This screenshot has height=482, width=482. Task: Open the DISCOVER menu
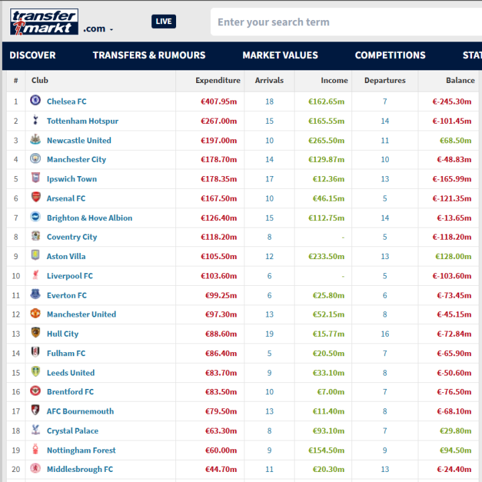pyautogui.click(x=33, y=56)
